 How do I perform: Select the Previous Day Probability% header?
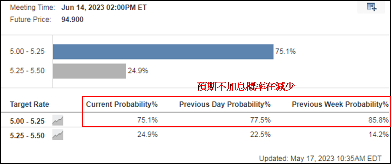(x=225, y=105)
